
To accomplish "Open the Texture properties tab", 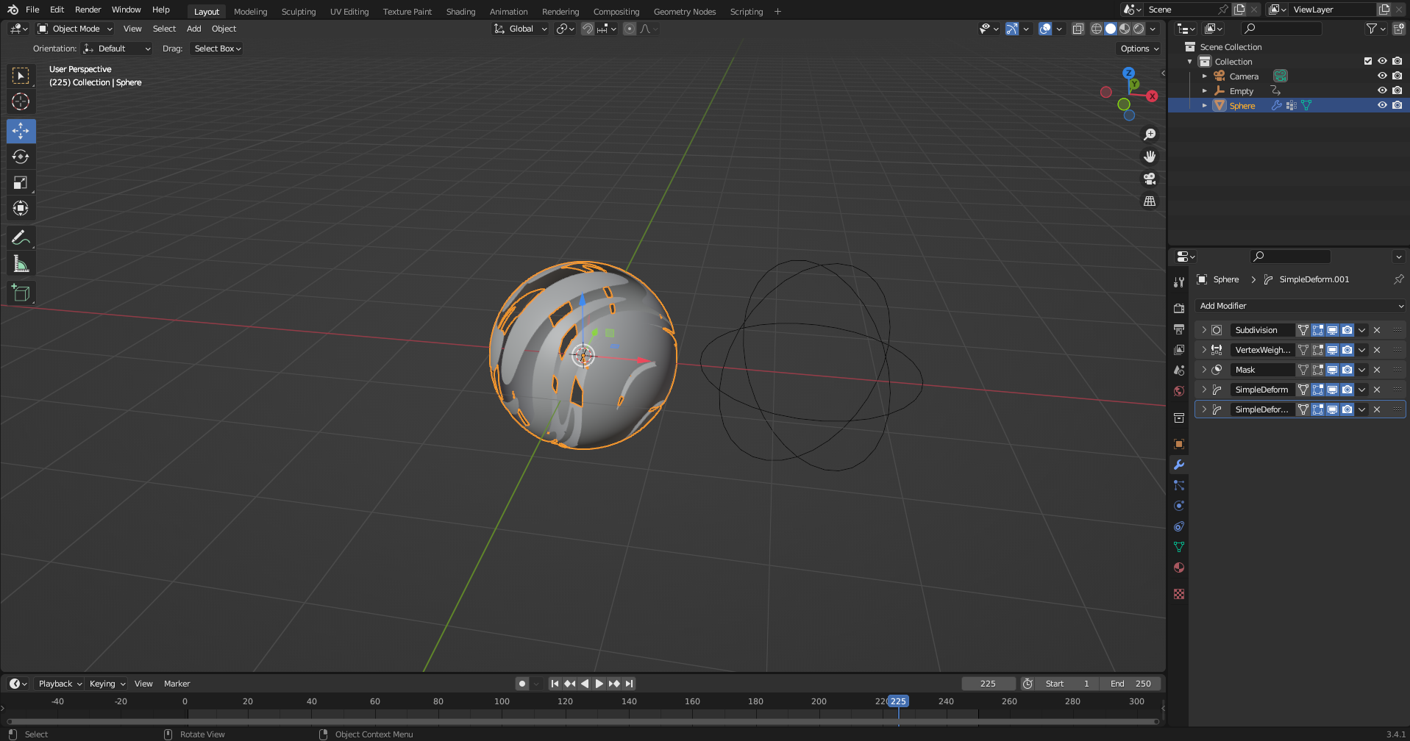I will point(1179,594).
